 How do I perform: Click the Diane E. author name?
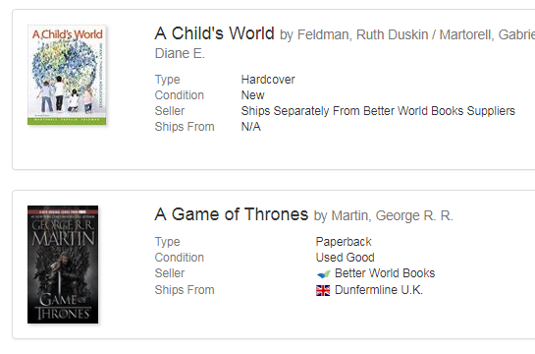click(180, 54)
